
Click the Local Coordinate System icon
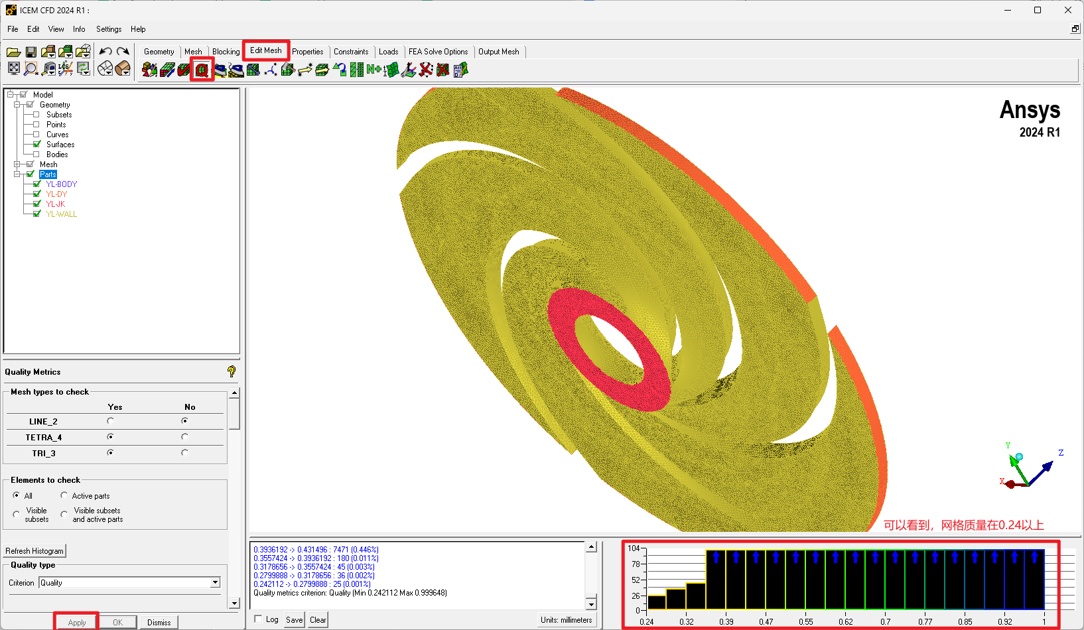(66, 68)
